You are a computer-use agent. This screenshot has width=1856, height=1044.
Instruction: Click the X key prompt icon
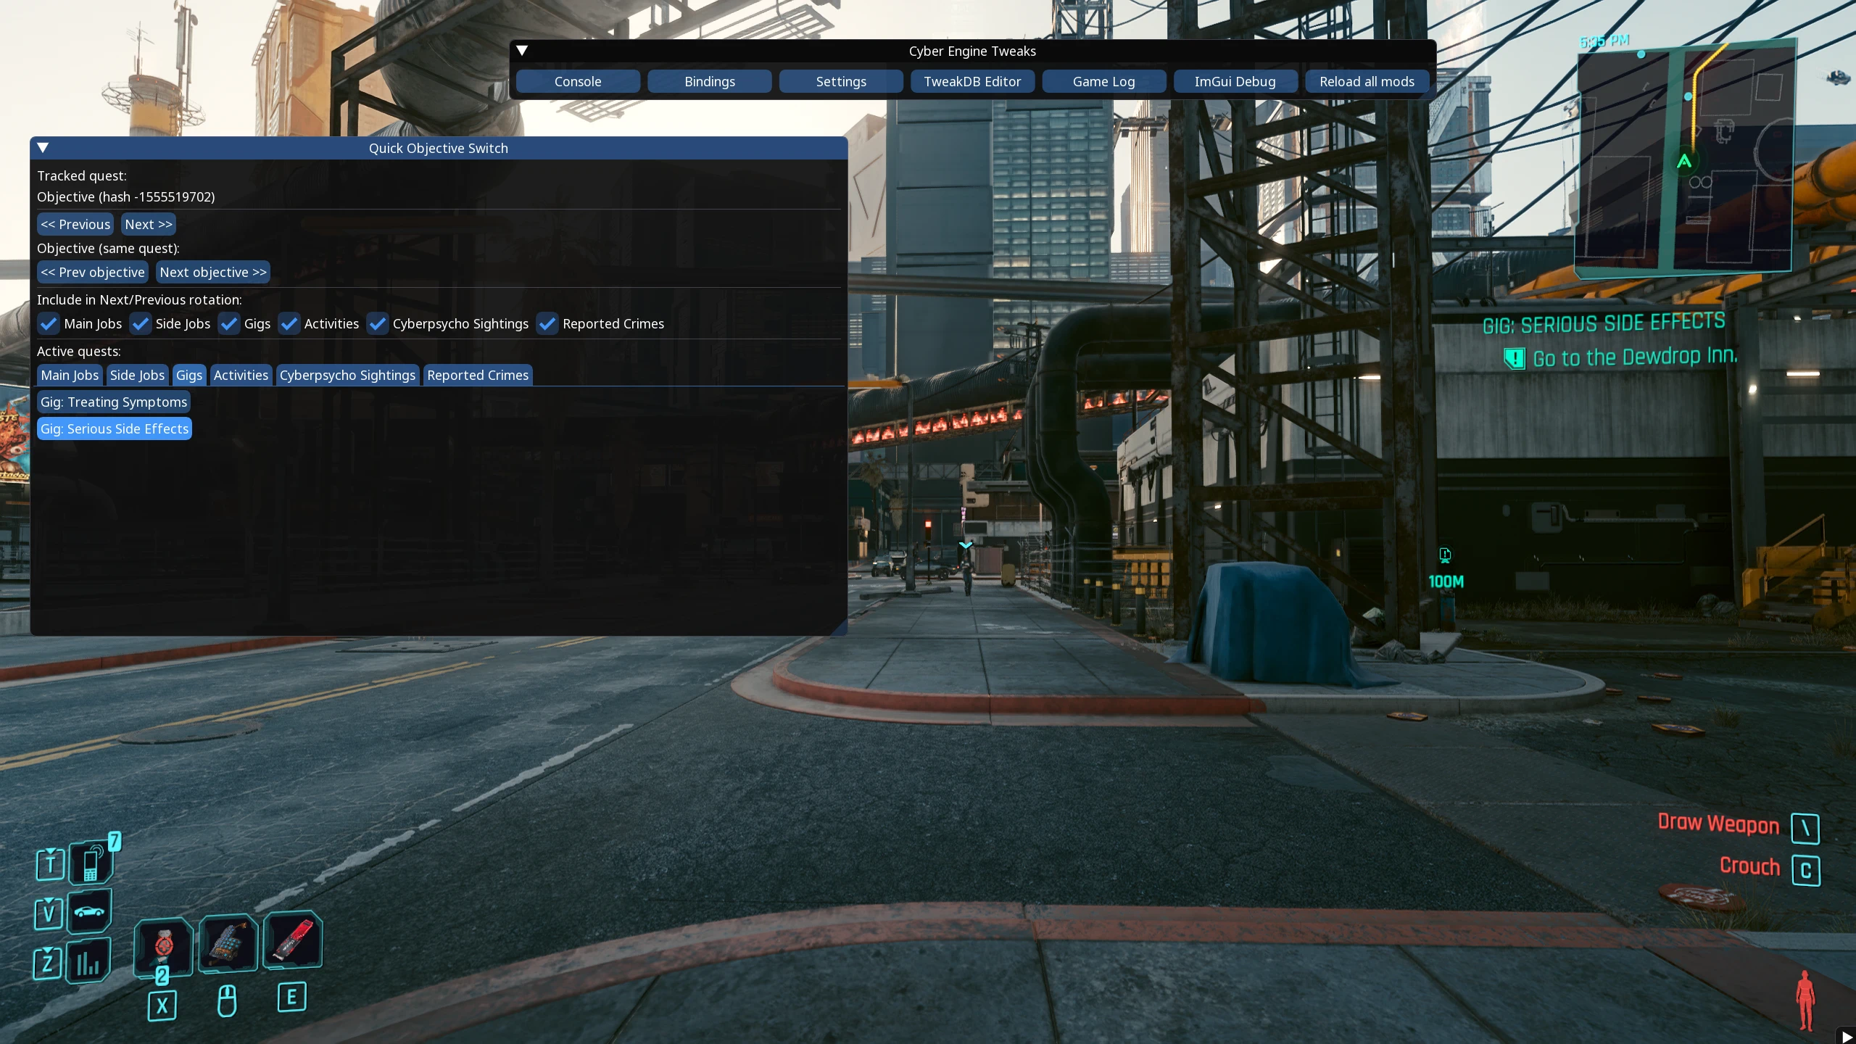162,1006
